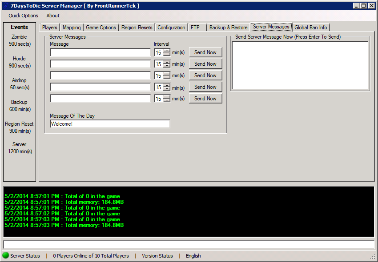The width and height of the screenshot is (378, 262).
Task: Click the second message text field
Action: coord(101,64)
